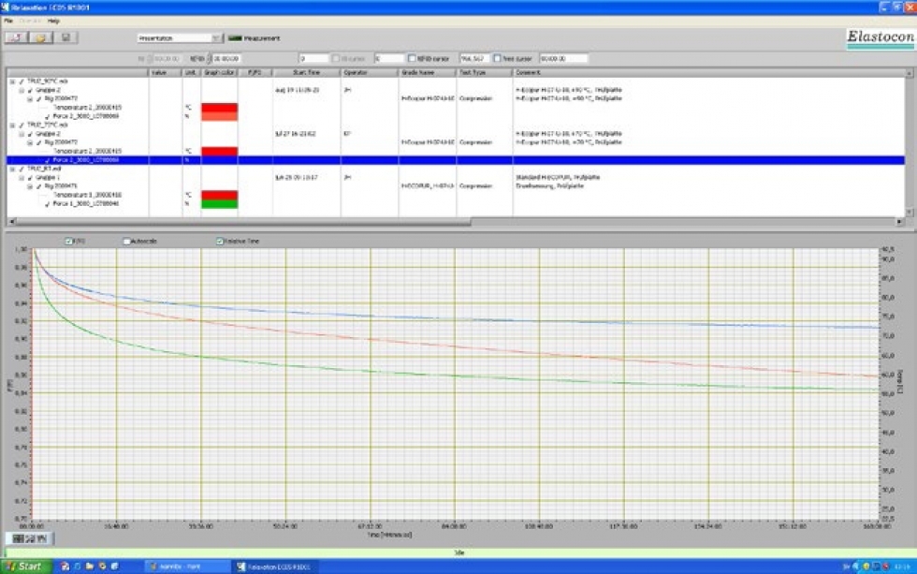Screen dimensions: 917x574
Task: Enable the Autoscale checkbox
Action: 127,241
